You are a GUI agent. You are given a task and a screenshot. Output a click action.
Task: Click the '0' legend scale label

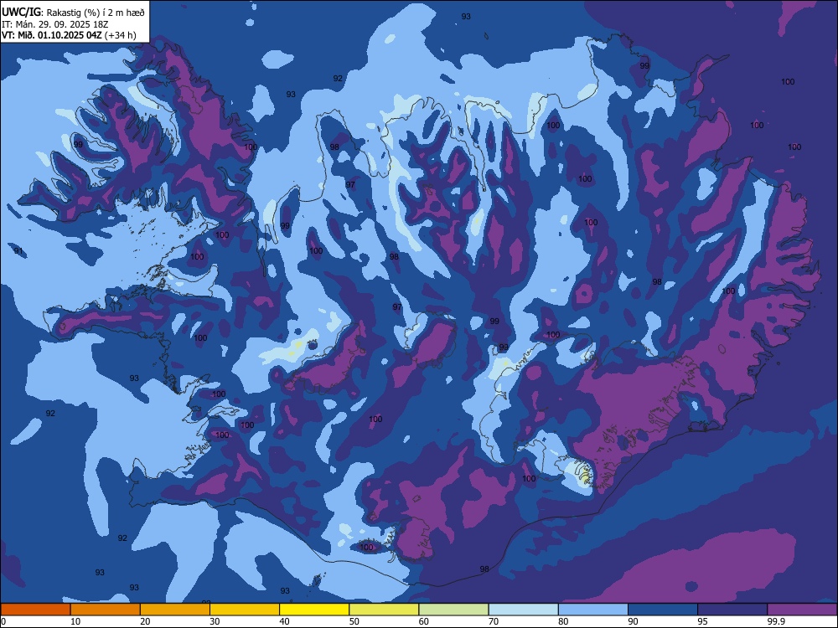3,621
